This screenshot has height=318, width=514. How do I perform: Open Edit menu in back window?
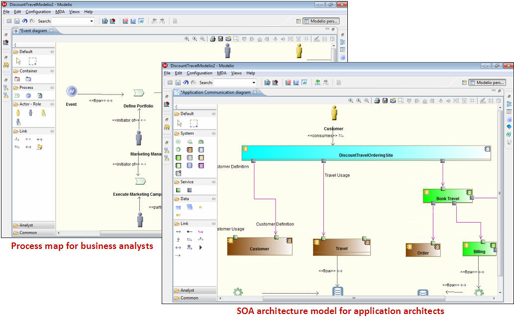[17, 12]
